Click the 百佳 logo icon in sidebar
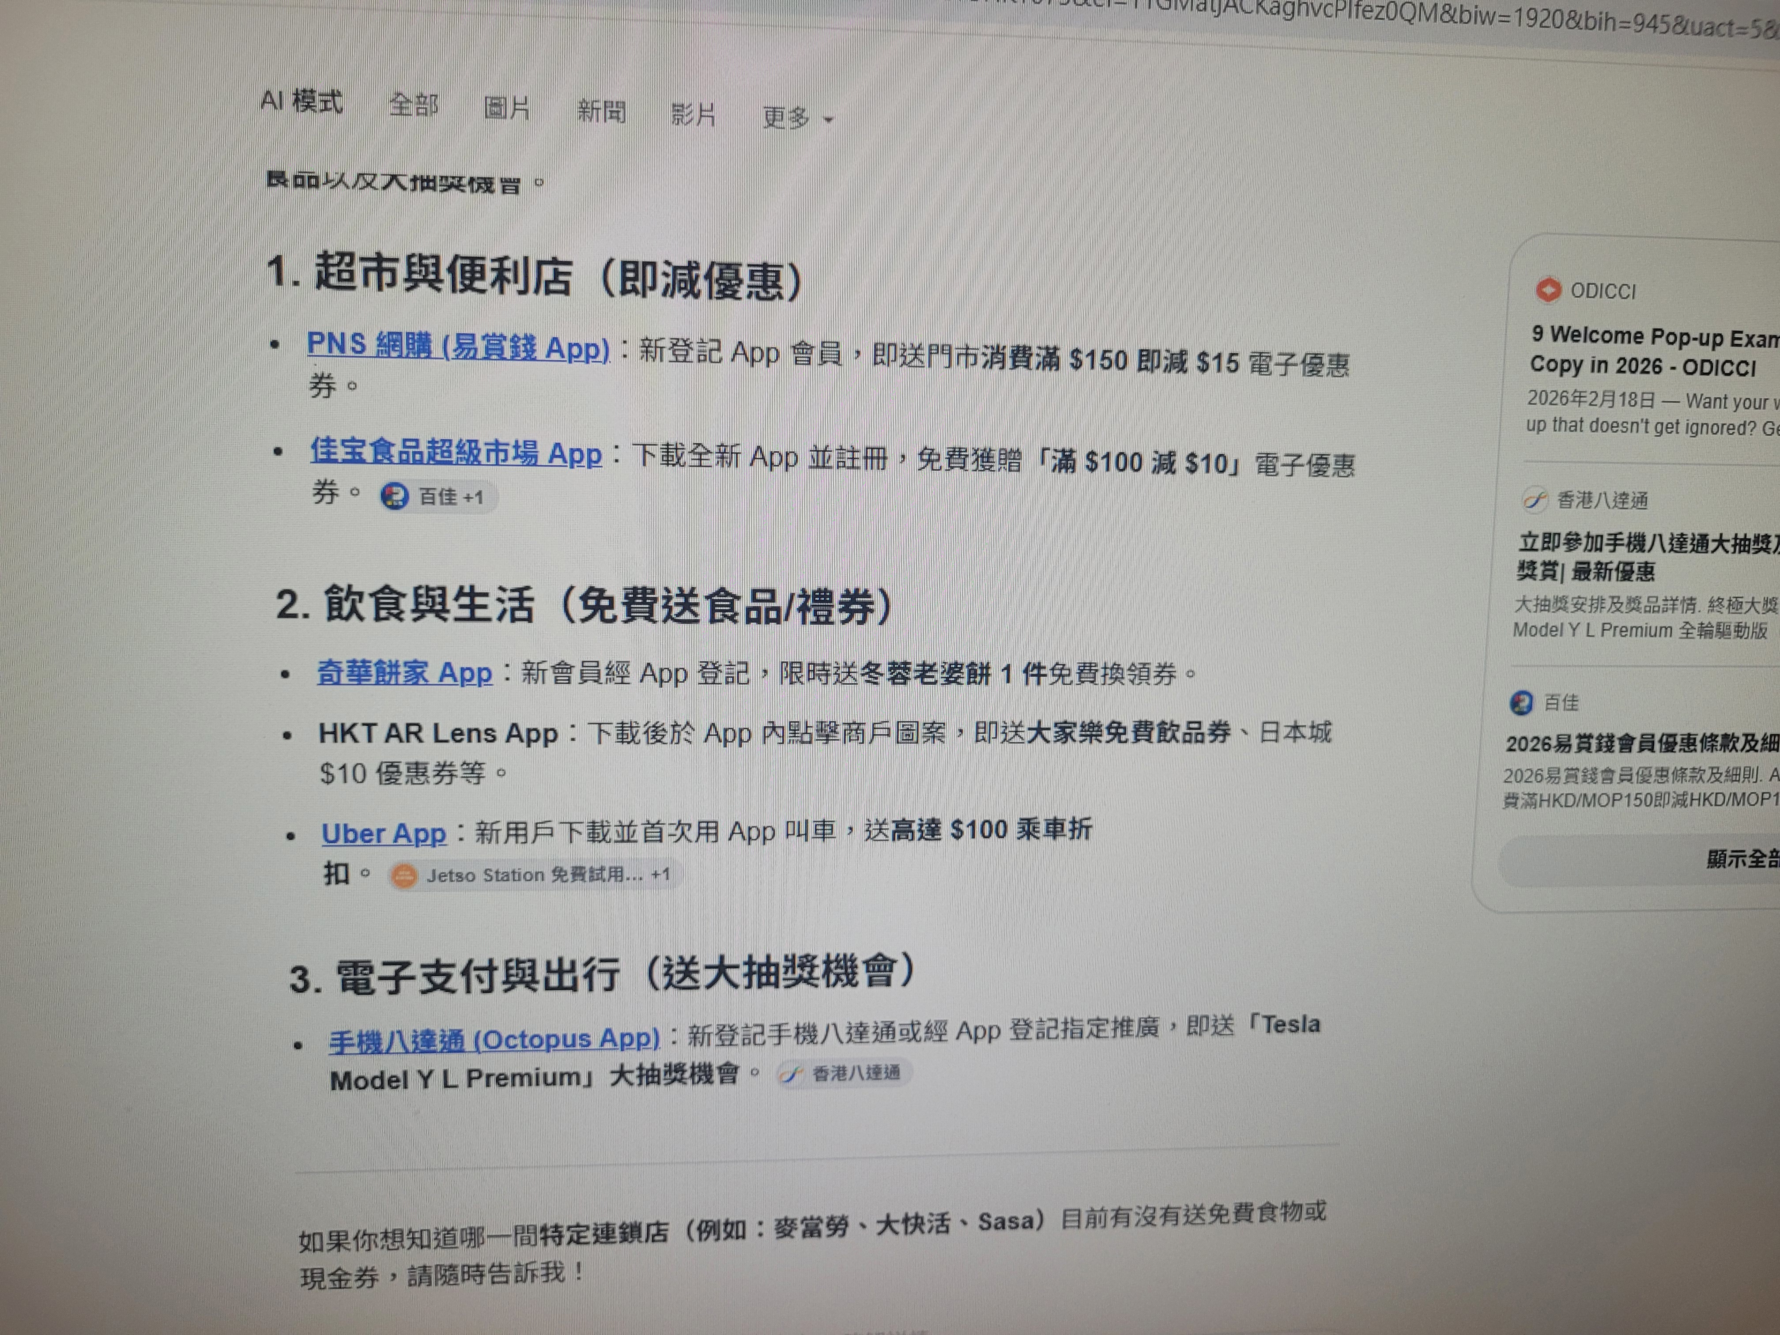The image size is (1780, 1335). point(1520,702)
